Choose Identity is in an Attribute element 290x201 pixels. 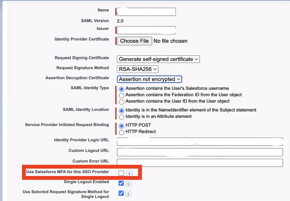121,117
